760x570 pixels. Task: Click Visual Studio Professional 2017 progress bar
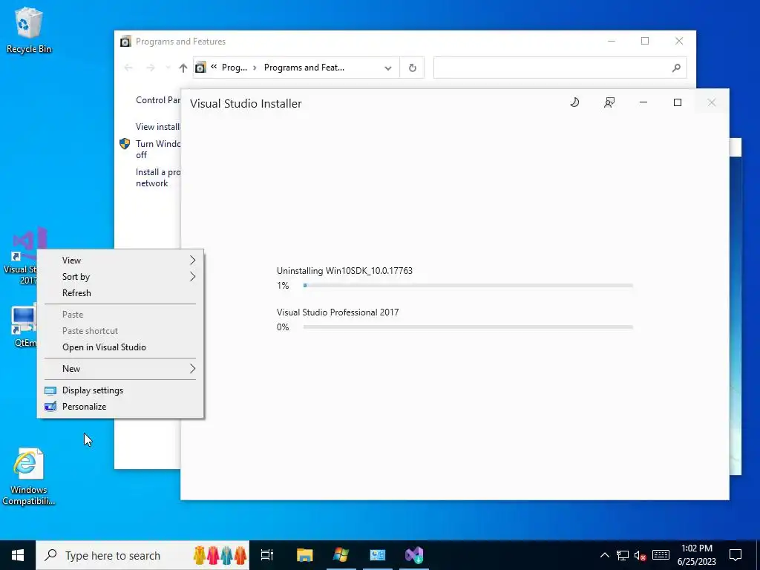[x=468, y=327]
